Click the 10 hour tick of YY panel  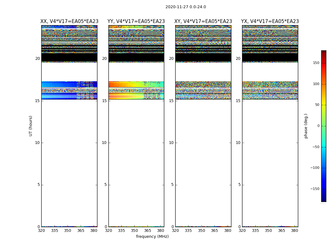(104, 143)
